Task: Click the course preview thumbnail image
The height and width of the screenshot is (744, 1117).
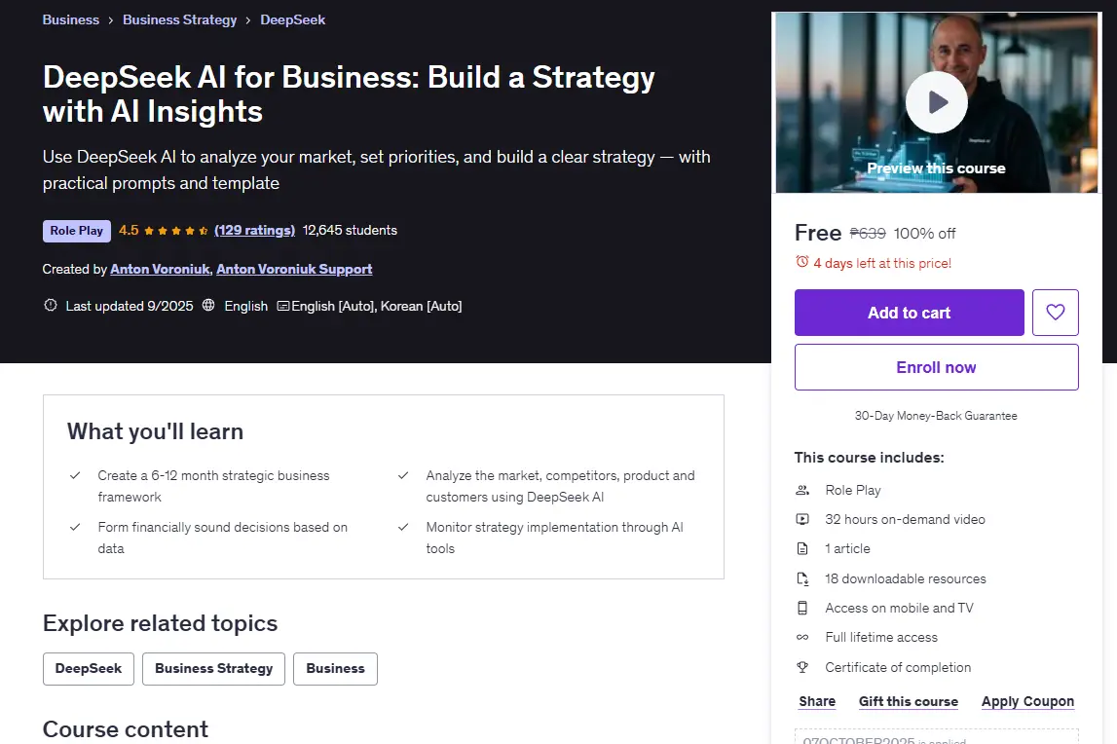Action: coord(936,102)
